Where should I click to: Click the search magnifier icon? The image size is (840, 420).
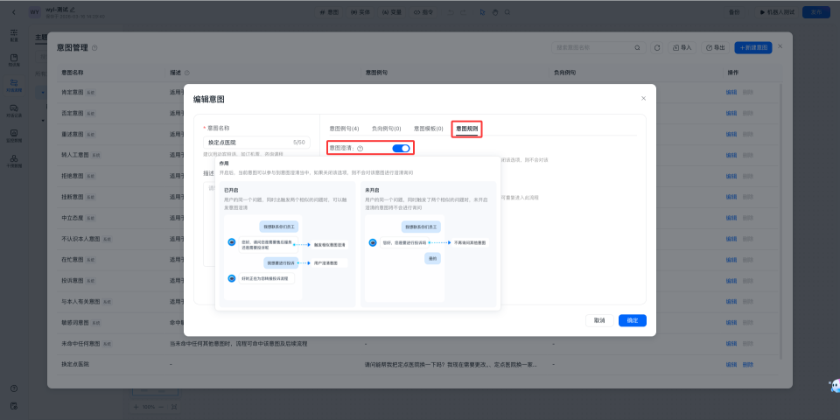point(639,47)
